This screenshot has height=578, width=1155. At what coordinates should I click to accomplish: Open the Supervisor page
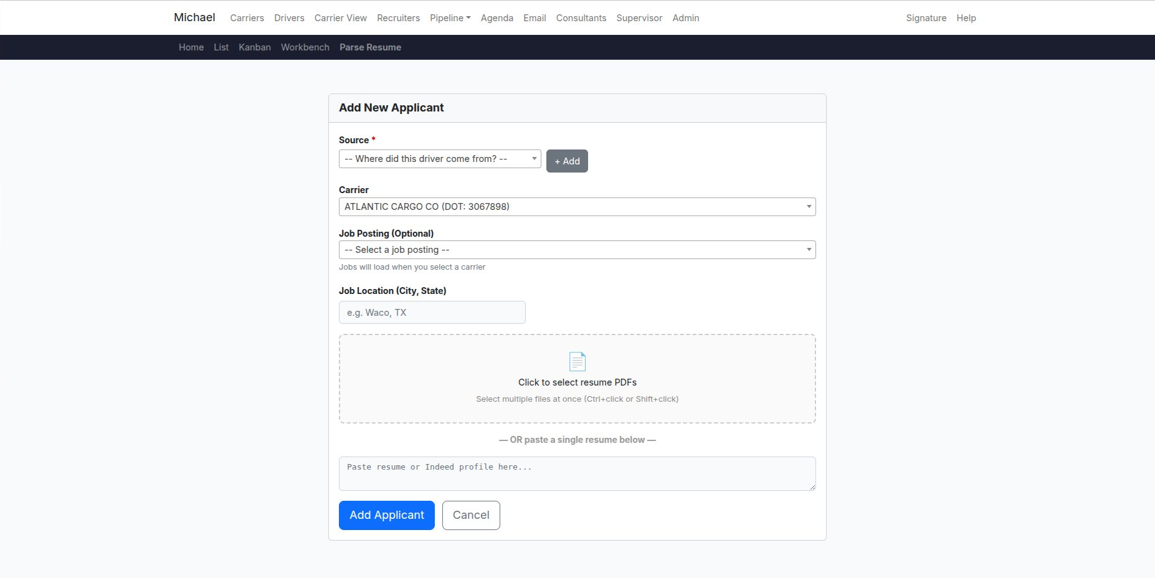tap(639, 18)
